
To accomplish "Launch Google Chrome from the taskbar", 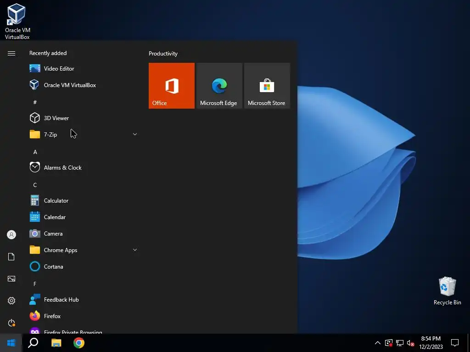I will click(79, 343).
